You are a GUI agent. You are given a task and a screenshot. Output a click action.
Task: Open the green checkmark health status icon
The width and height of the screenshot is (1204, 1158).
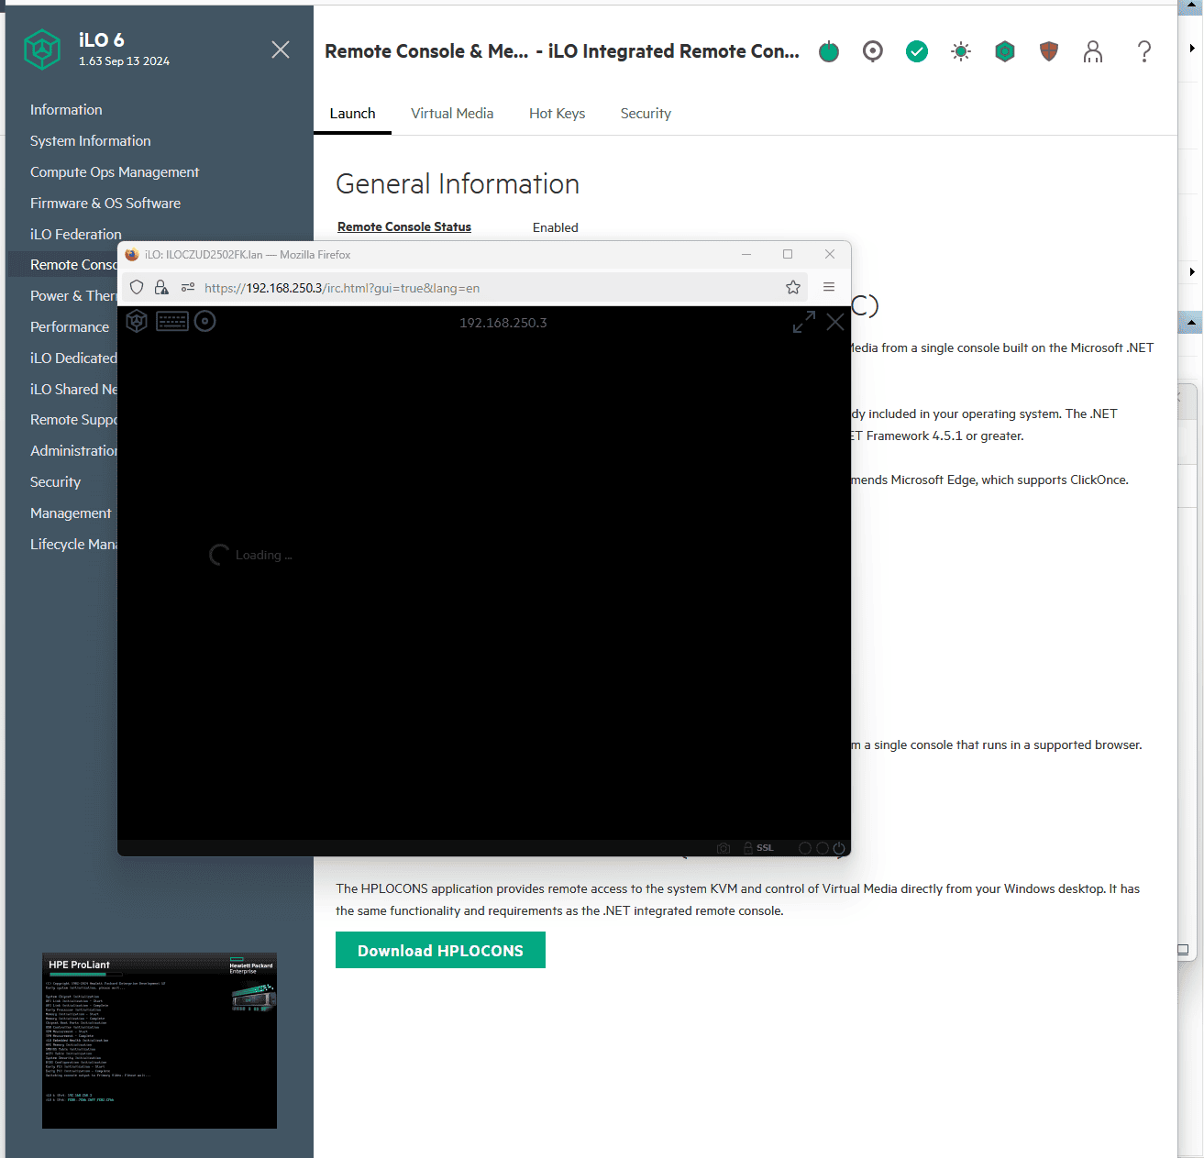coord(917,51)
